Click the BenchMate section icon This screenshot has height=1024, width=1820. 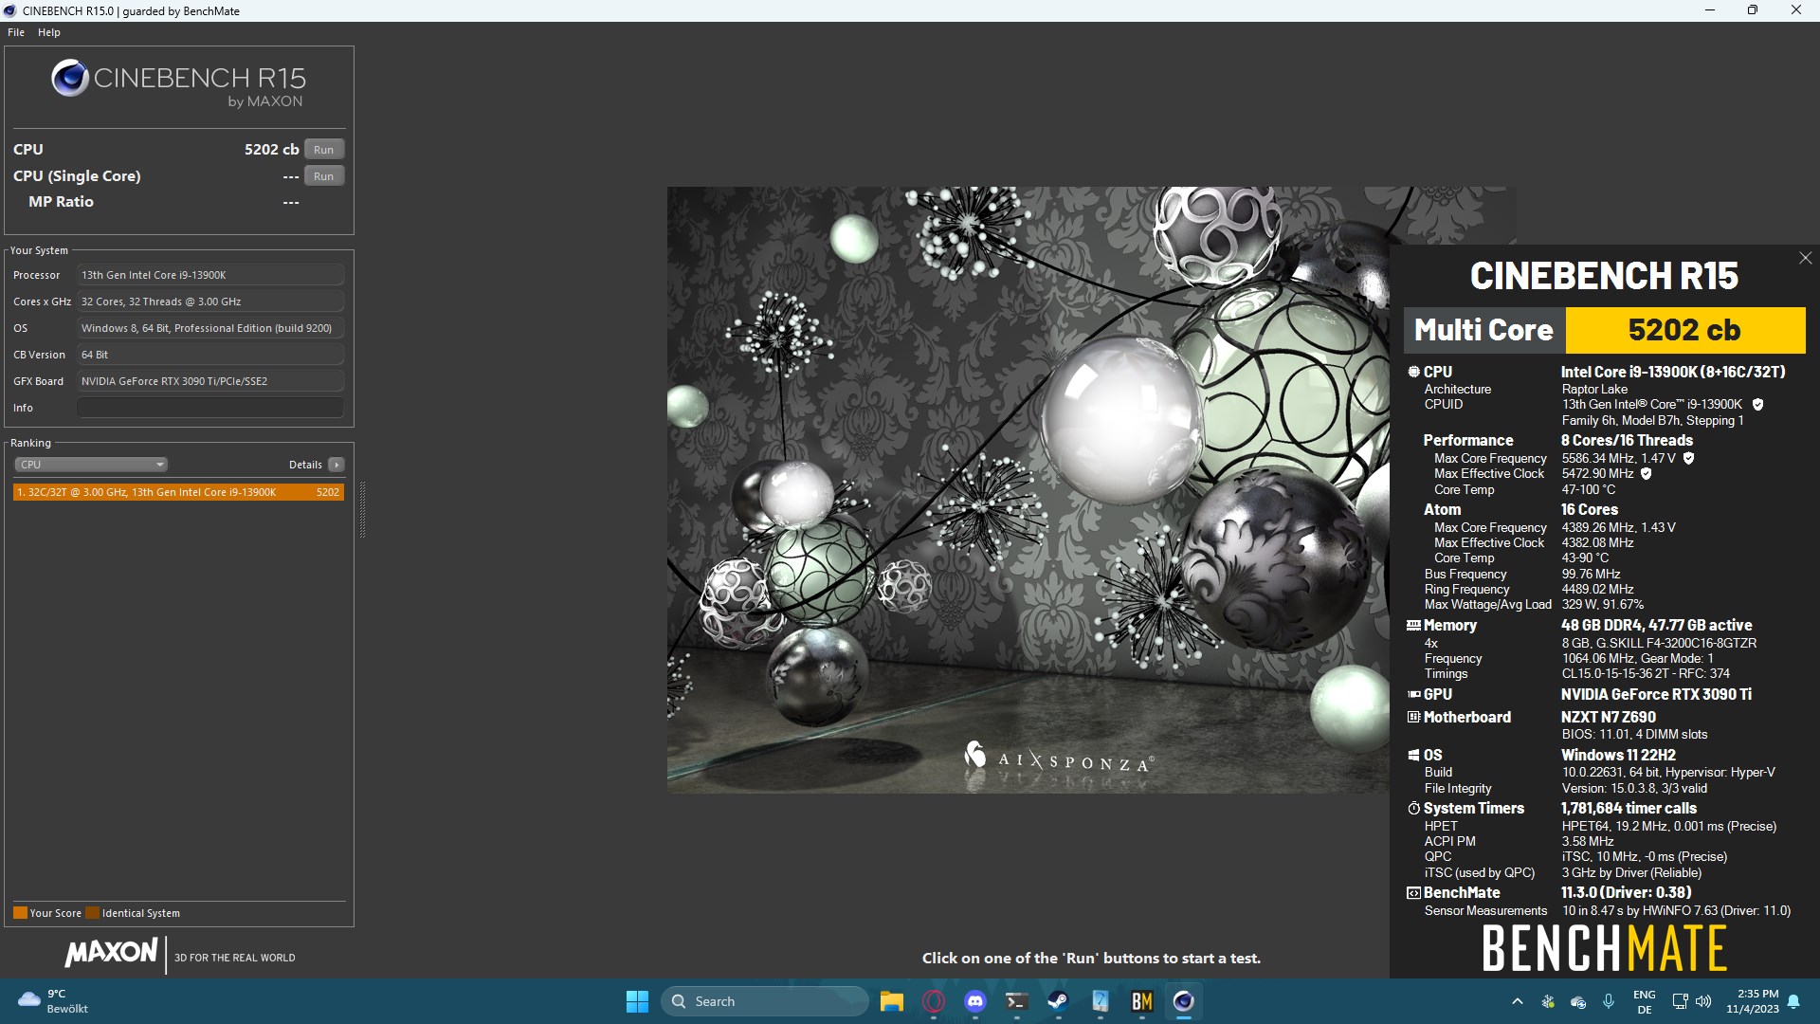(x=1413, y=893)
